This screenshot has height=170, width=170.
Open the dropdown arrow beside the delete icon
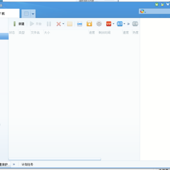click(x=63, y=24)
